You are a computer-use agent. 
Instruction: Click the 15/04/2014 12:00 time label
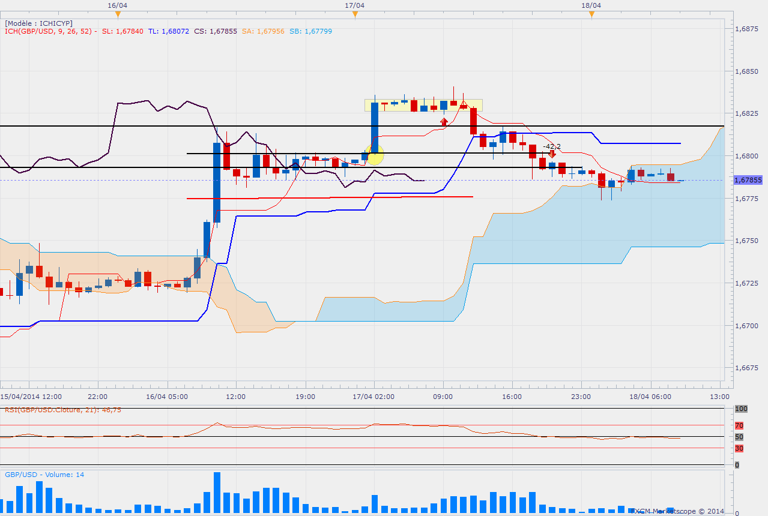pyautogui.click(x=31, y=397)
